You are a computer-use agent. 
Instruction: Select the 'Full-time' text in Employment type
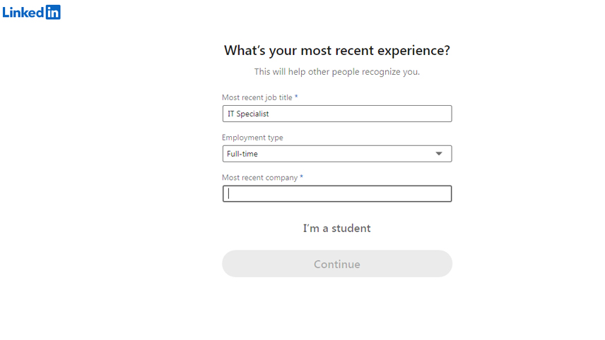pyautogui.click(x=242, y=154)
